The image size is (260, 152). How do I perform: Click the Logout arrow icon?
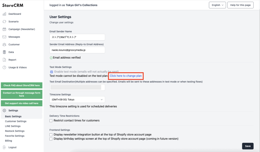(4, 147)
